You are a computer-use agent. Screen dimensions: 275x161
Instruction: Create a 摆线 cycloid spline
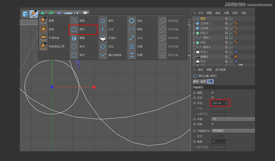pyautogui.click(x=135, y=29)
